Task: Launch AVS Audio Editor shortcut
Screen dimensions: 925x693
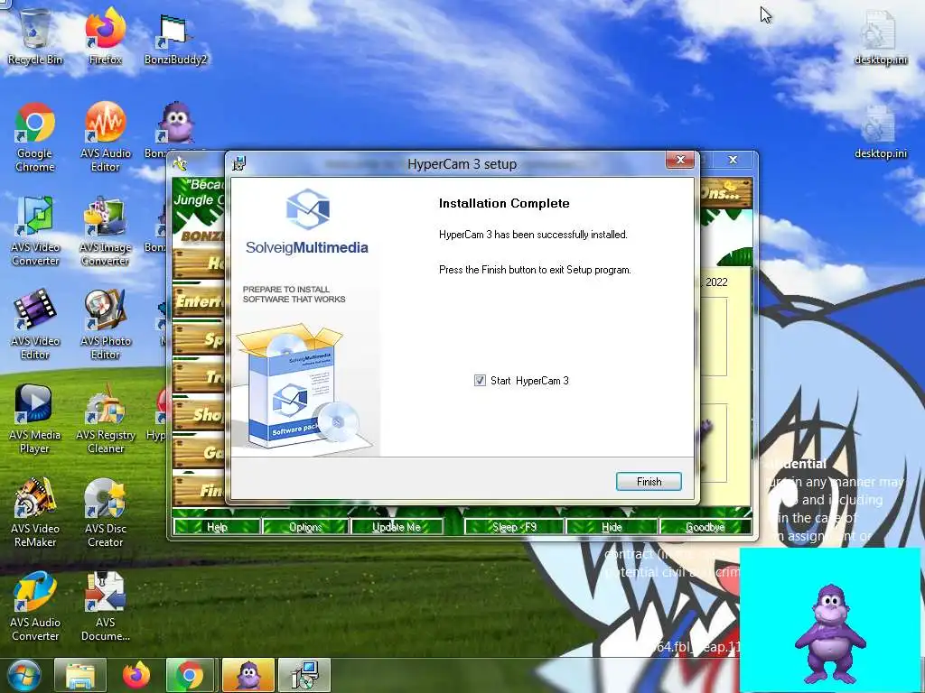Action: coord(105,136)
